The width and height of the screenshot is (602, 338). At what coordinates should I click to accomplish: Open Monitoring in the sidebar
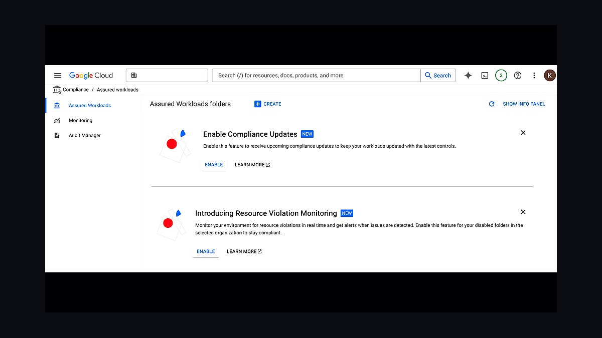(80, 121)
